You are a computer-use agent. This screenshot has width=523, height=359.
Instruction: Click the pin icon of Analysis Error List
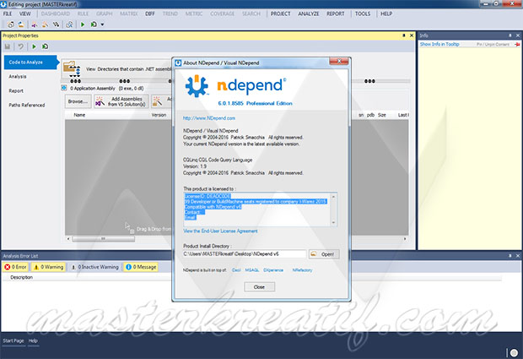(x=510, y=256)
